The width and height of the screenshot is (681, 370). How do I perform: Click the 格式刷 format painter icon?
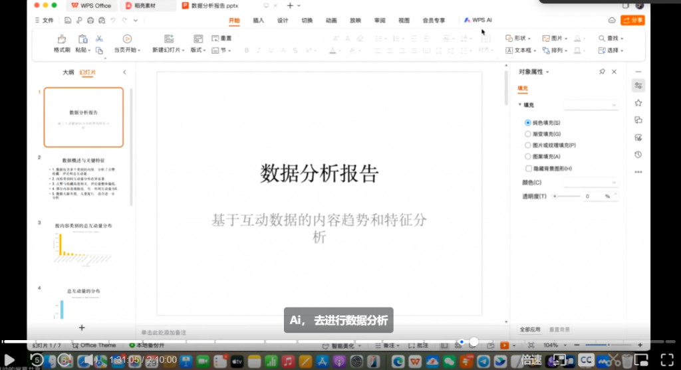point(62,39)
